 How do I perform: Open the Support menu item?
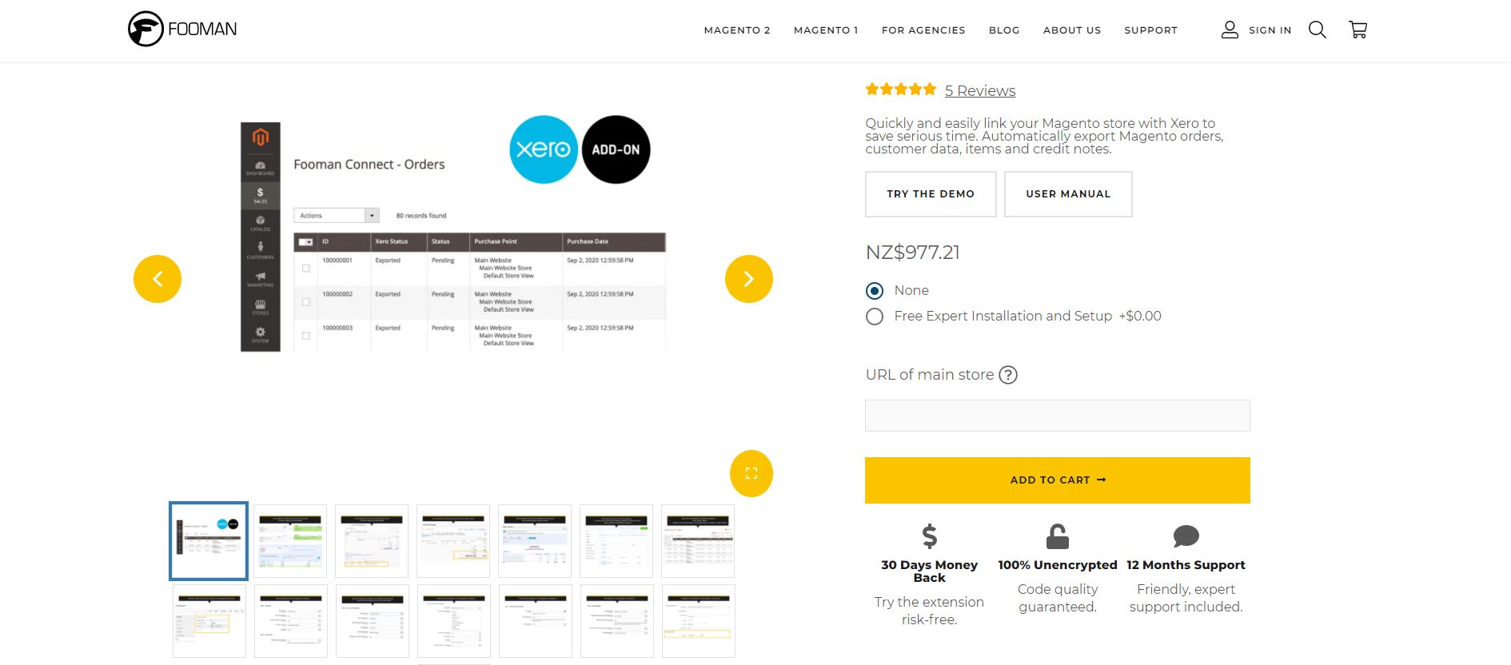1150,30
